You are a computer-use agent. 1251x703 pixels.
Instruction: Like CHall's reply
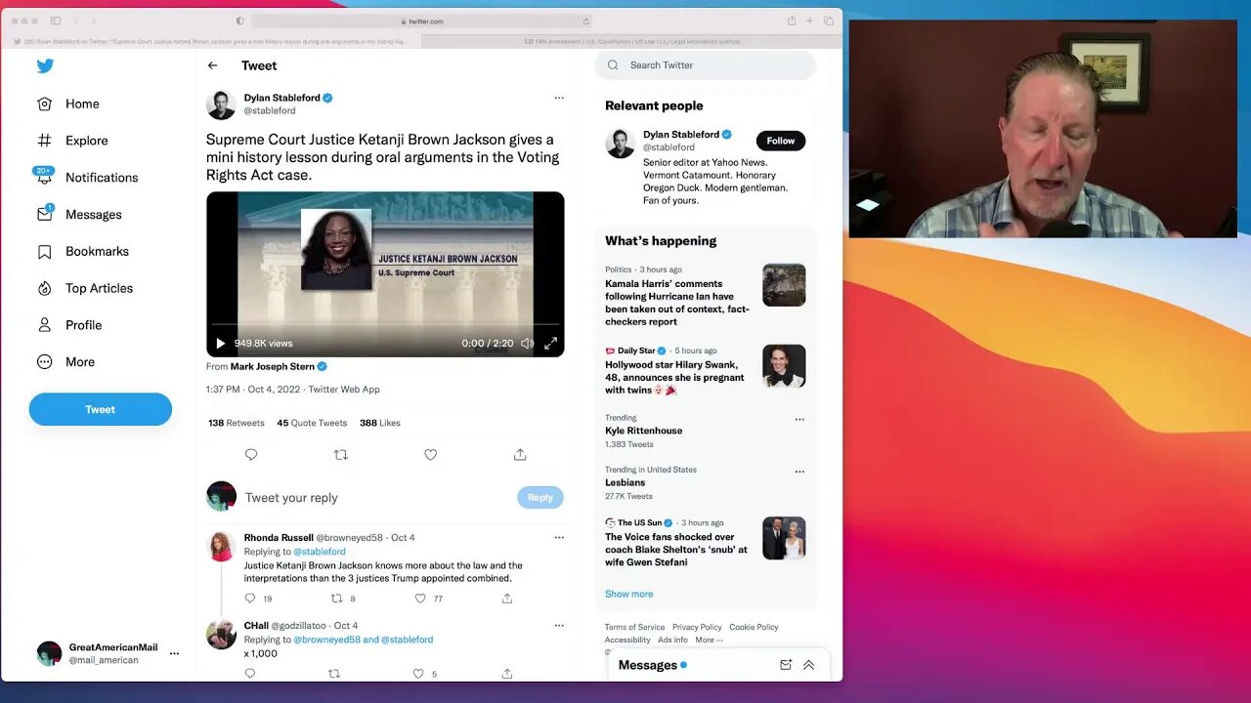[x=418, y=674]
